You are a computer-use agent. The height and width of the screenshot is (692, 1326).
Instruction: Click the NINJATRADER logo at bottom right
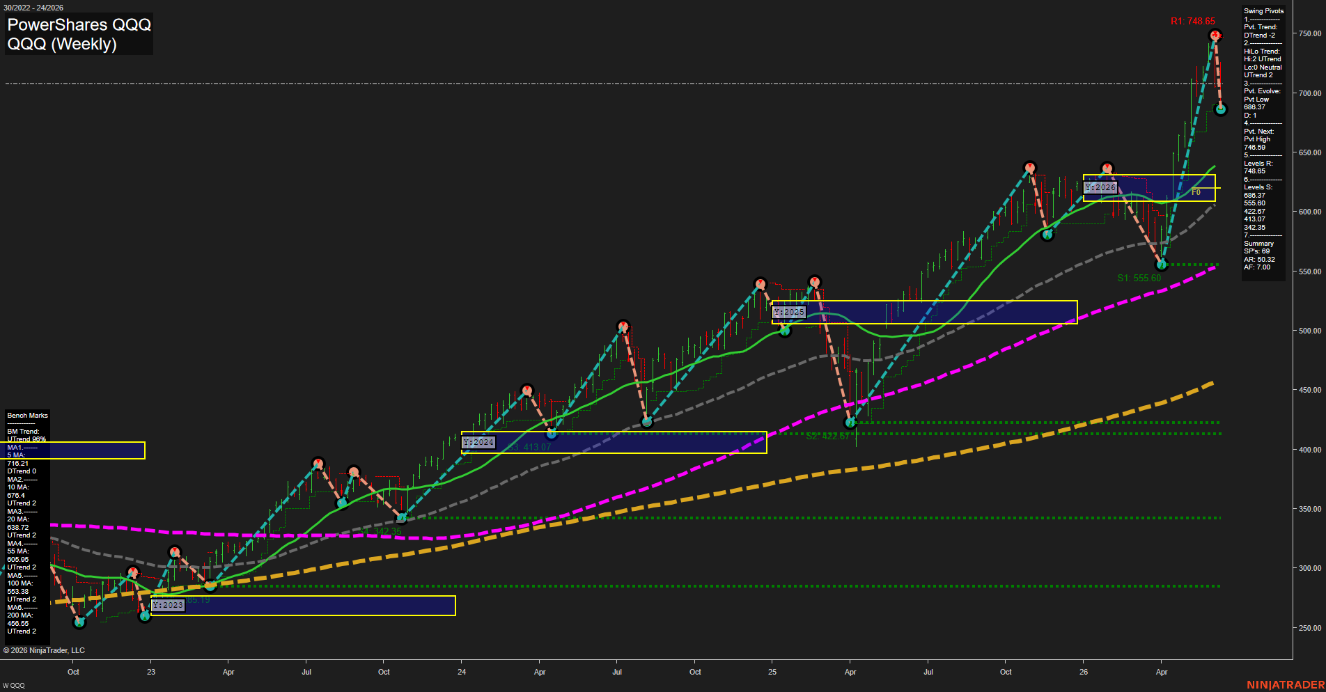pyautogui.click(x=1286, y=685)
